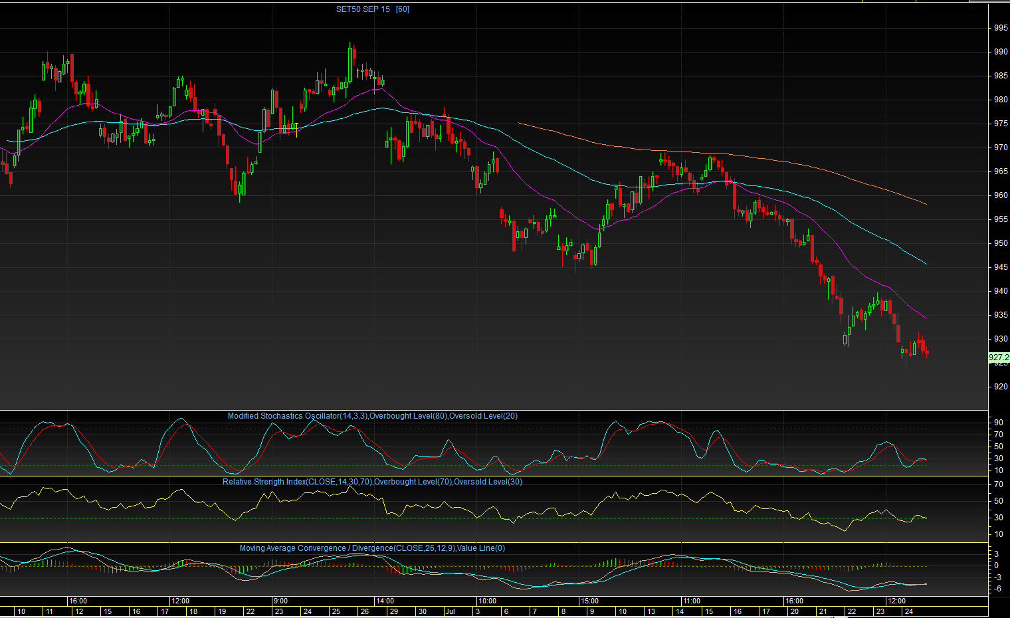The width and height of the screenshot is (1010, 618).
Task: Click date 25 on the date axis
Action: (336, 611)
